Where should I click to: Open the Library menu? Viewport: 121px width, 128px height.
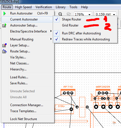(x=61, y=7)
